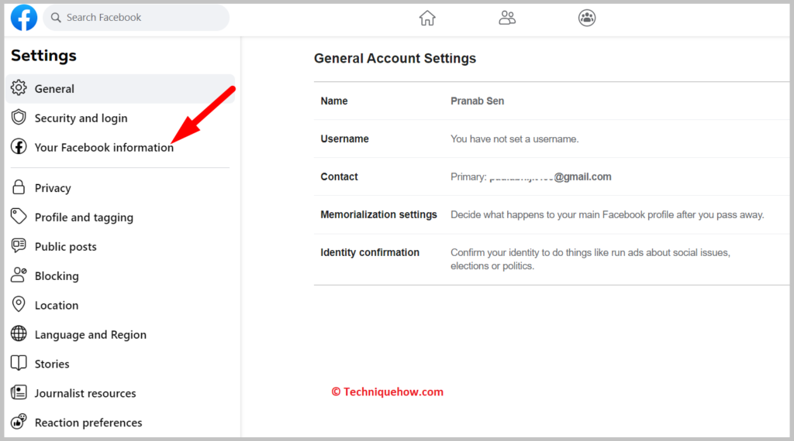Click the Identity confirmation label
The width and height of the screenshot is (794, 441).
coord(370,252)
